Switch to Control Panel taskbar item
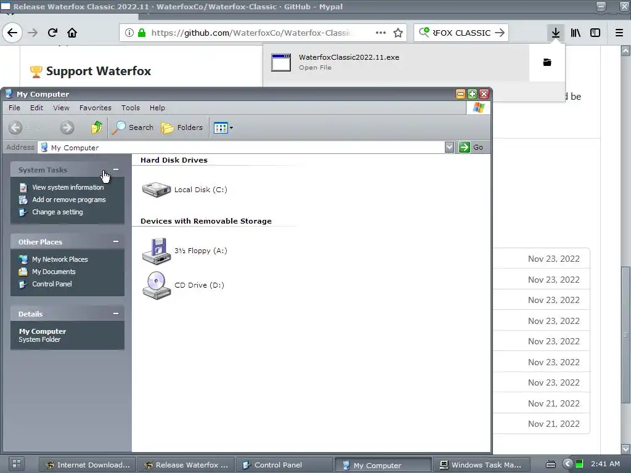 285,465
